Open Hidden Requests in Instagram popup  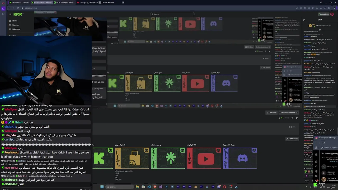click(x=329, y=167)
